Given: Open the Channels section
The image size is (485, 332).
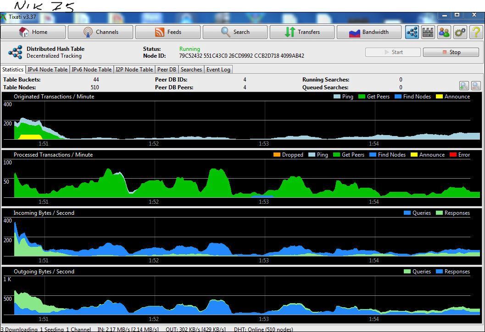Looking at the screenshot, I should point(100,32).
